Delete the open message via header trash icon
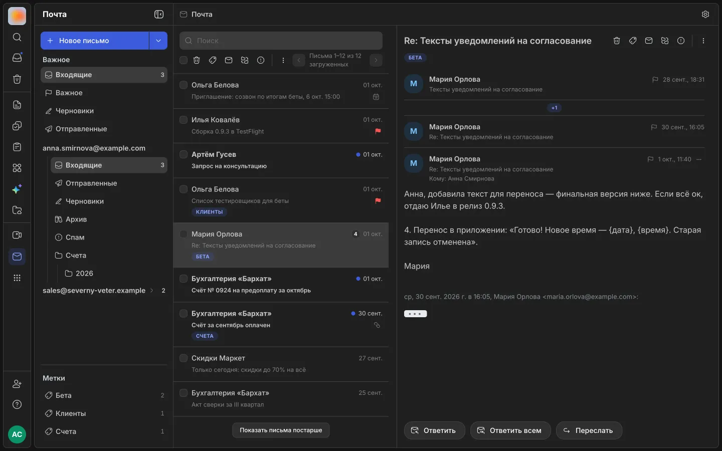 click(x=617, y=41)
